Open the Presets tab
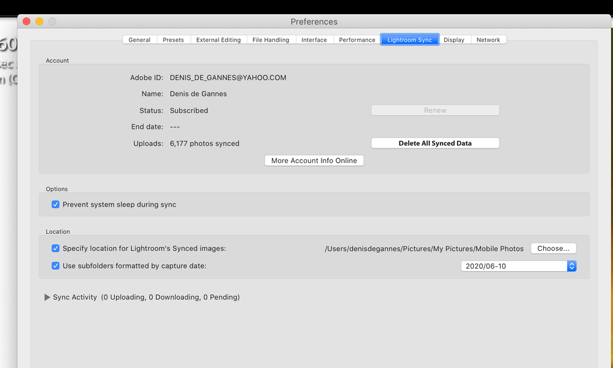 pos(173,40)
